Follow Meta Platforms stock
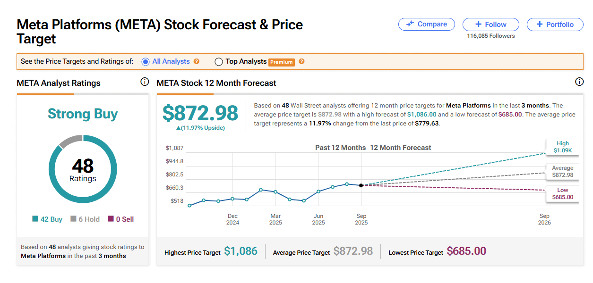 tap(490, 25)
